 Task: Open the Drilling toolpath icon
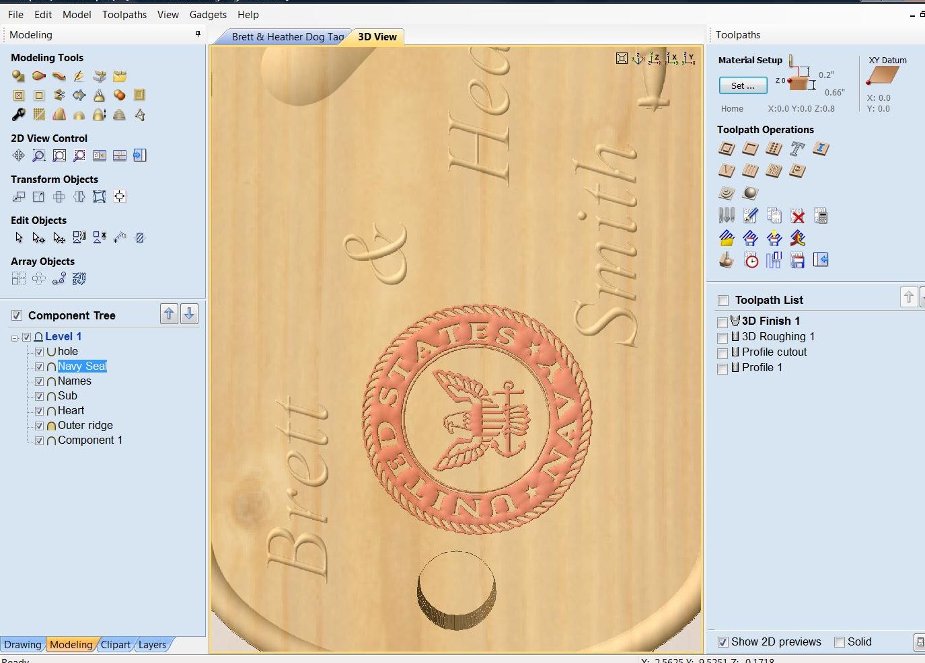(774, 149)
